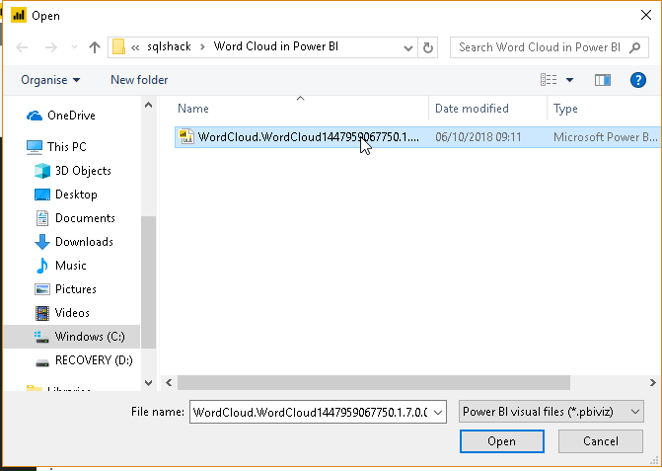Image resolution: width=662 pixels, height=471 pixels.
Task: Close the Open dialog
Action: coord(645,15)
